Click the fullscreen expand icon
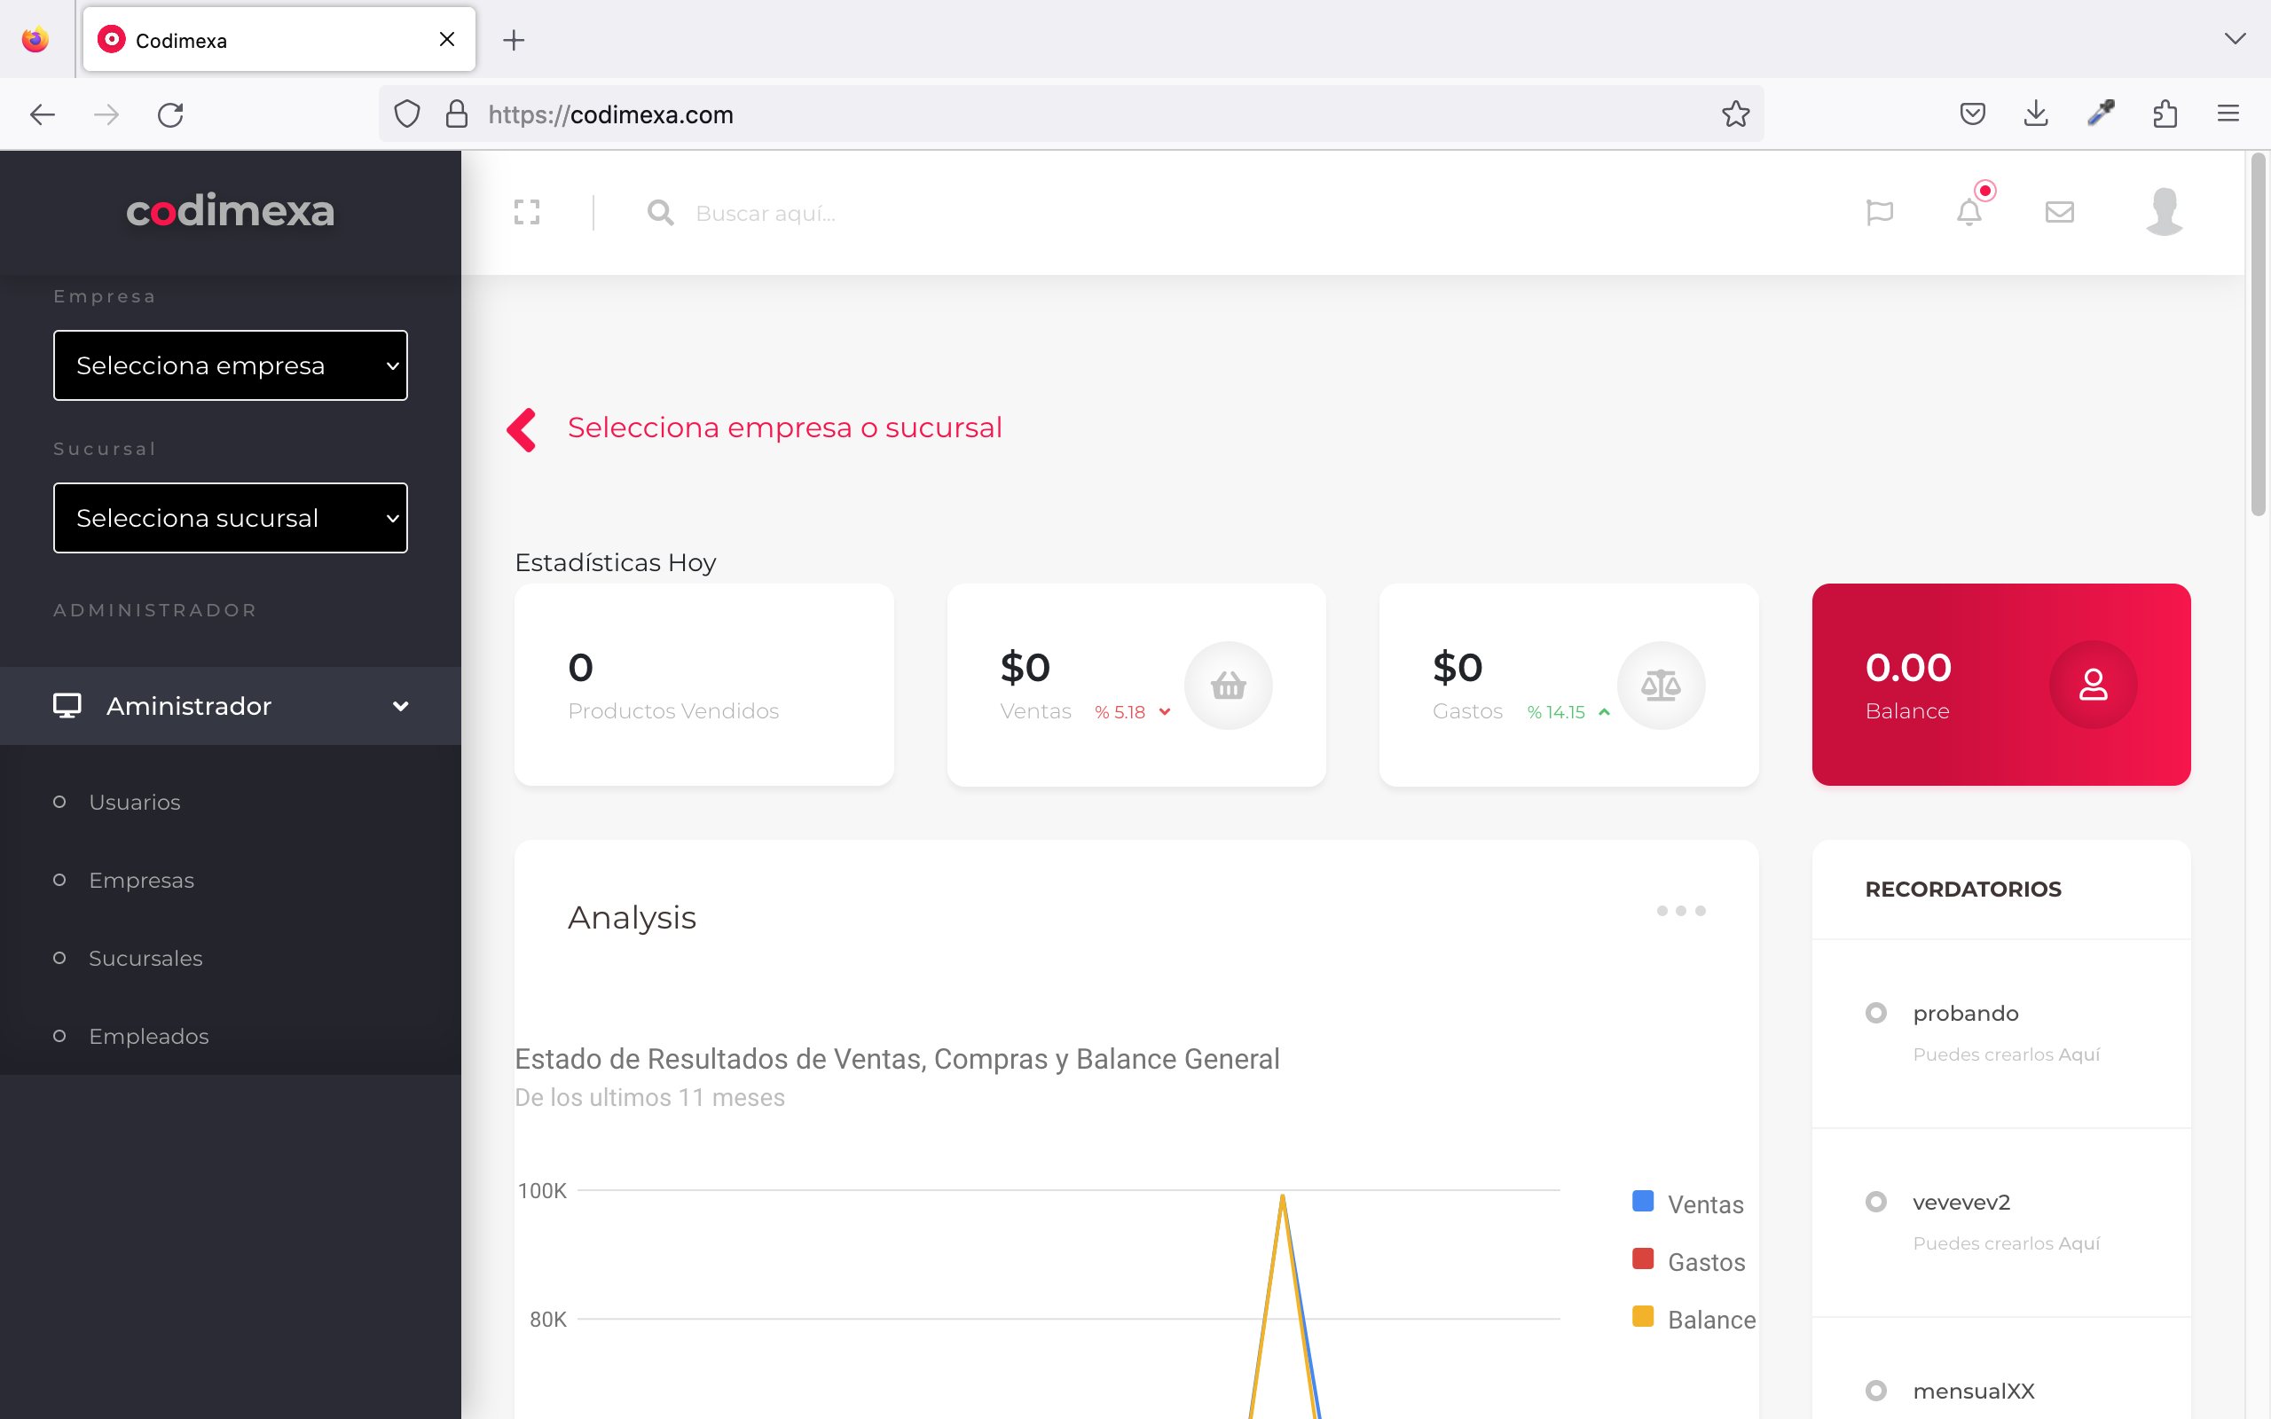This screenshot has width=2271, height=1419. tap(526, 212)
